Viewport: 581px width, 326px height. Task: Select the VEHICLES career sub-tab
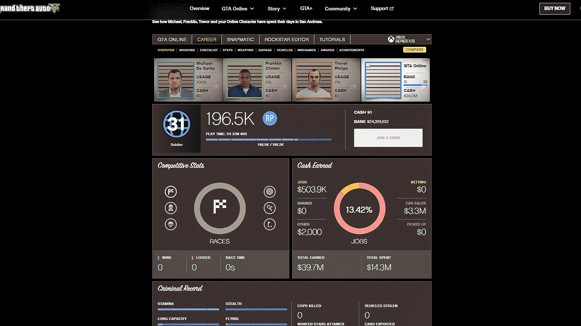[285, 50]
